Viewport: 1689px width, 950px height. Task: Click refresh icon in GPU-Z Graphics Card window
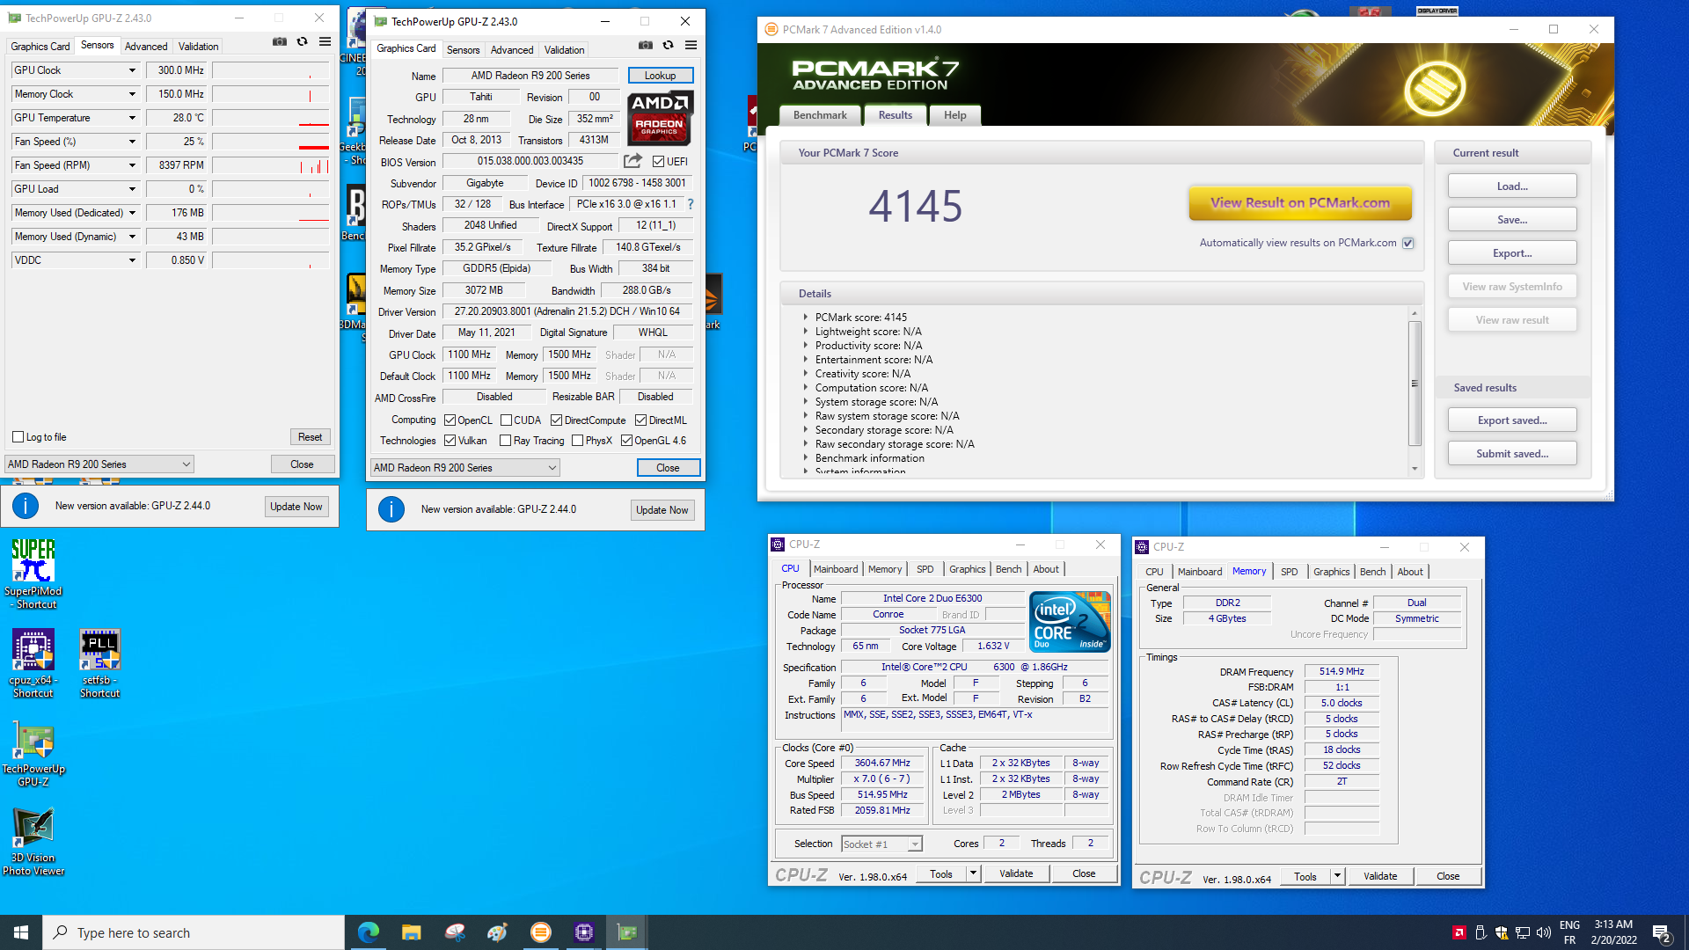668,45
